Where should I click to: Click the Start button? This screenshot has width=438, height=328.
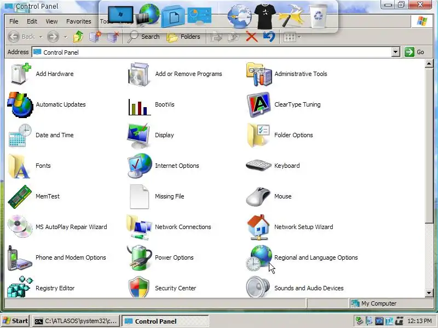tap(16, 321)
